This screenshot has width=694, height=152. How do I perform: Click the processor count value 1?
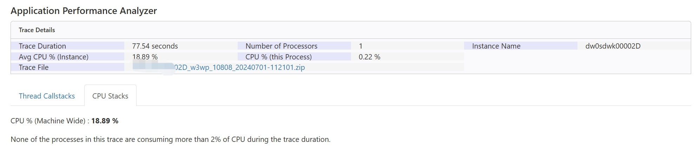click(361, 46)
